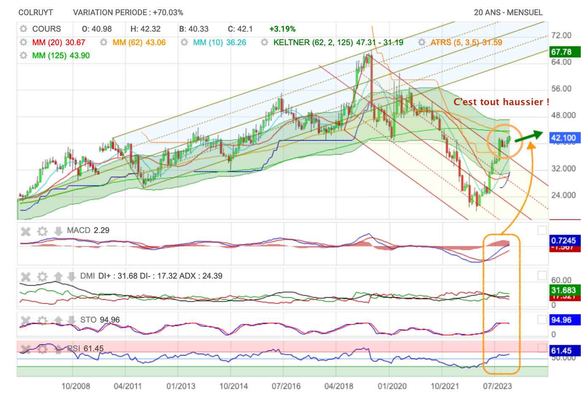Click the low value B: 40.33

tap(194, 29)
